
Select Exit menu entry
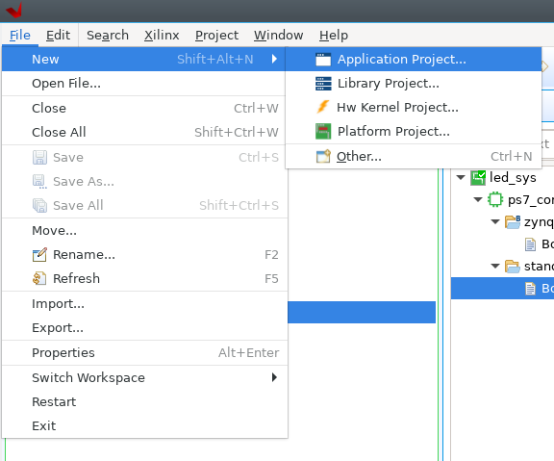pos(145,425)
